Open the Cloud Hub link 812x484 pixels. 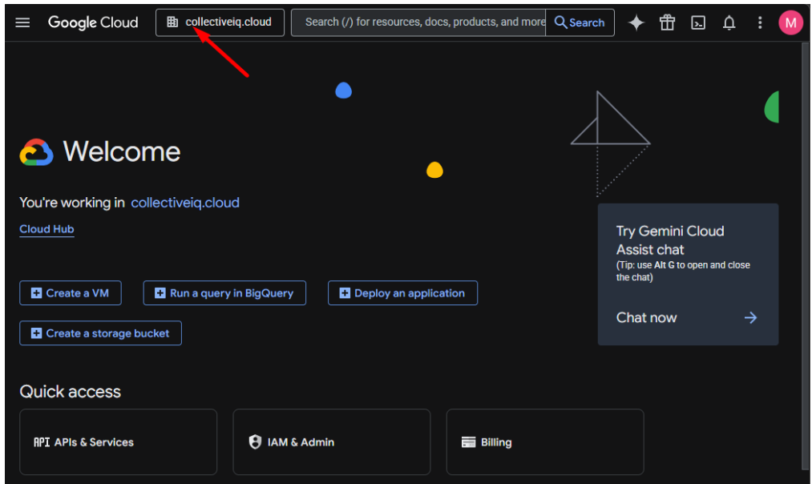(x=46, y=229)
